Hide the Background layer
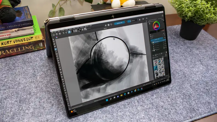 (x=153, y=51)
